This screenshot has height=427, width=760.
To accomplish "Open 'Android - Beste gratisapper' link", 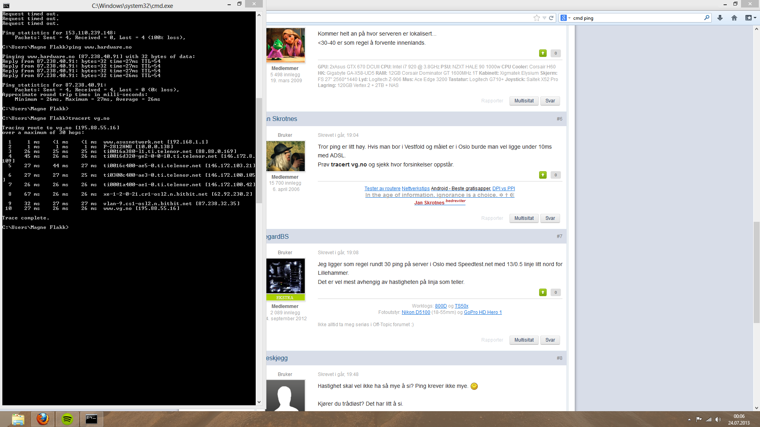I will (x=461, y=189).
